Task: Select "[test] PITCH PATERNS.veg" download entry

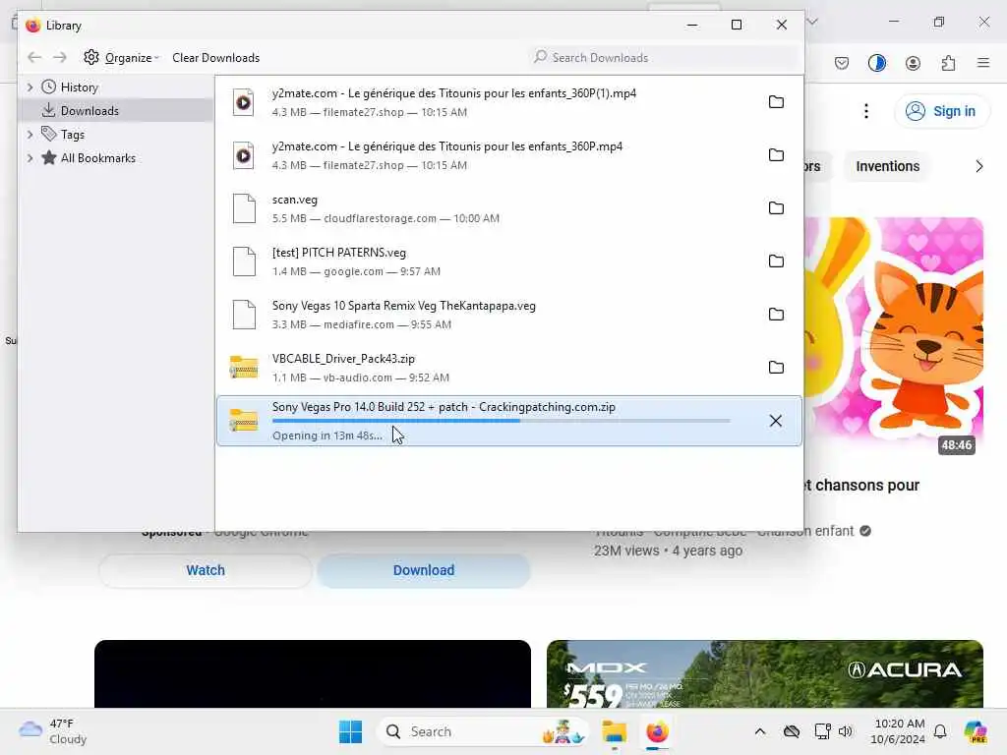Action: (507, 261)
